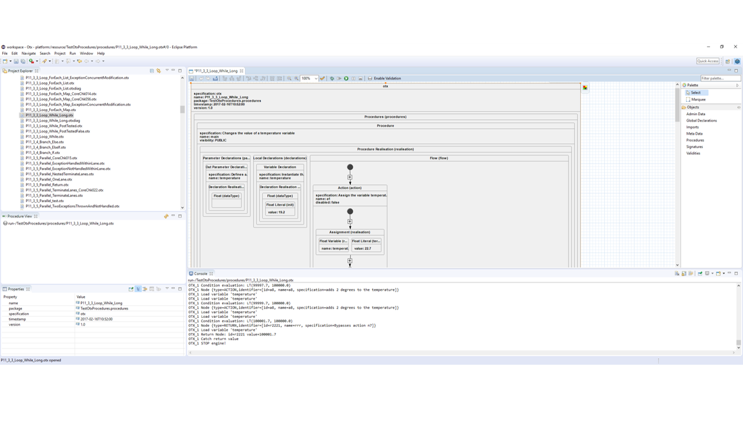Pick Global Declarations in Objects palette

[701, 120]
